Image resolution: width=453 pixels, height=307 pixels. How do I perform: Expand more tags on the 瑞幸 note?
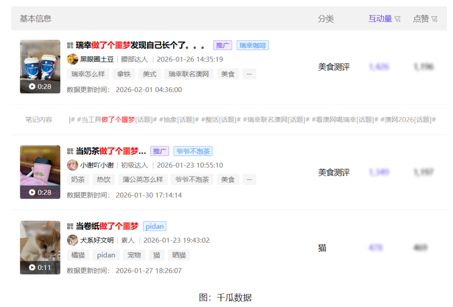pos(249,74)
